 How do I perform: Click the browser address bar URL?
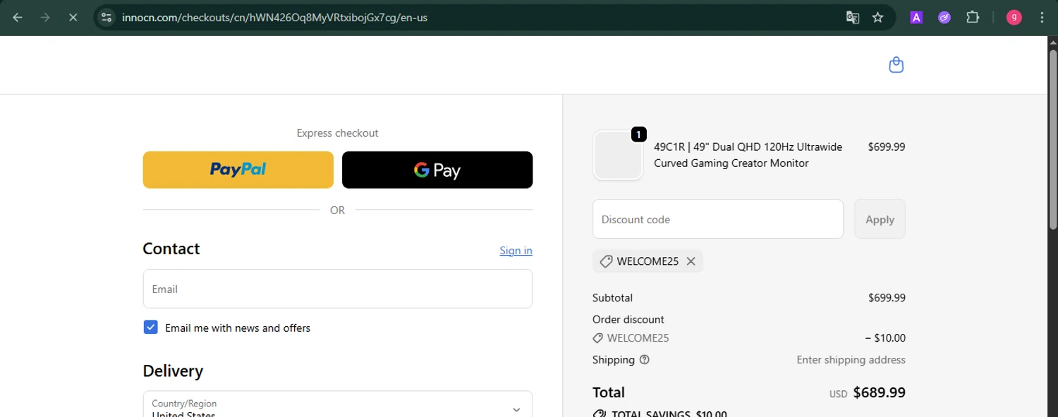tap(274, 18)
